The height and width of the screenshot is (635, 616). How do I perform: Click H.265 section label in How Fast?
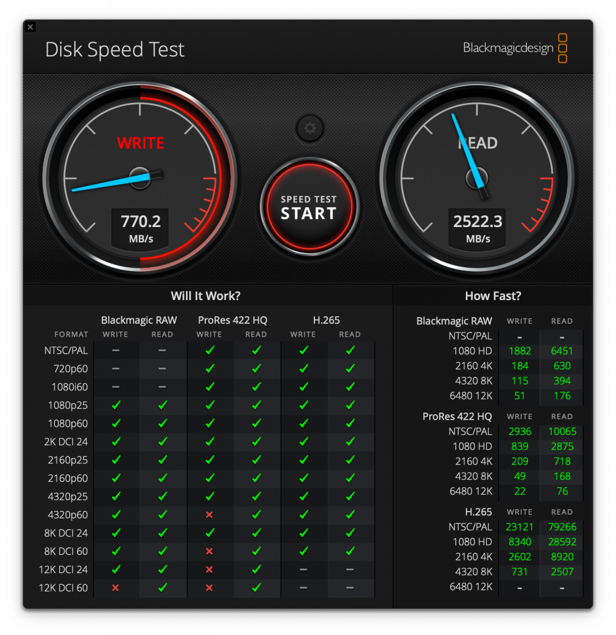pos(478,512)
